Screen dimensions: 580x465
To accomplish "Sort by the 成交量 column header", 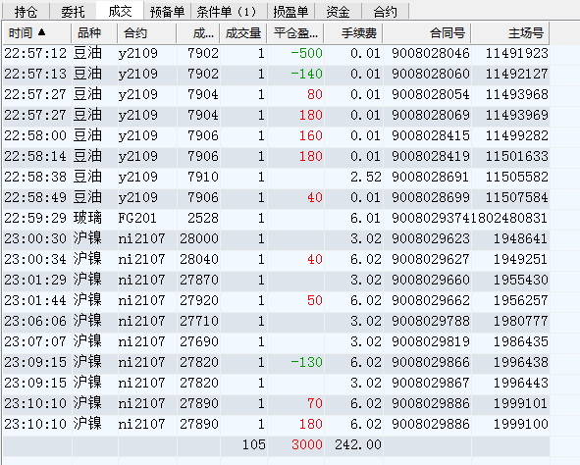I will coord(243,33).
